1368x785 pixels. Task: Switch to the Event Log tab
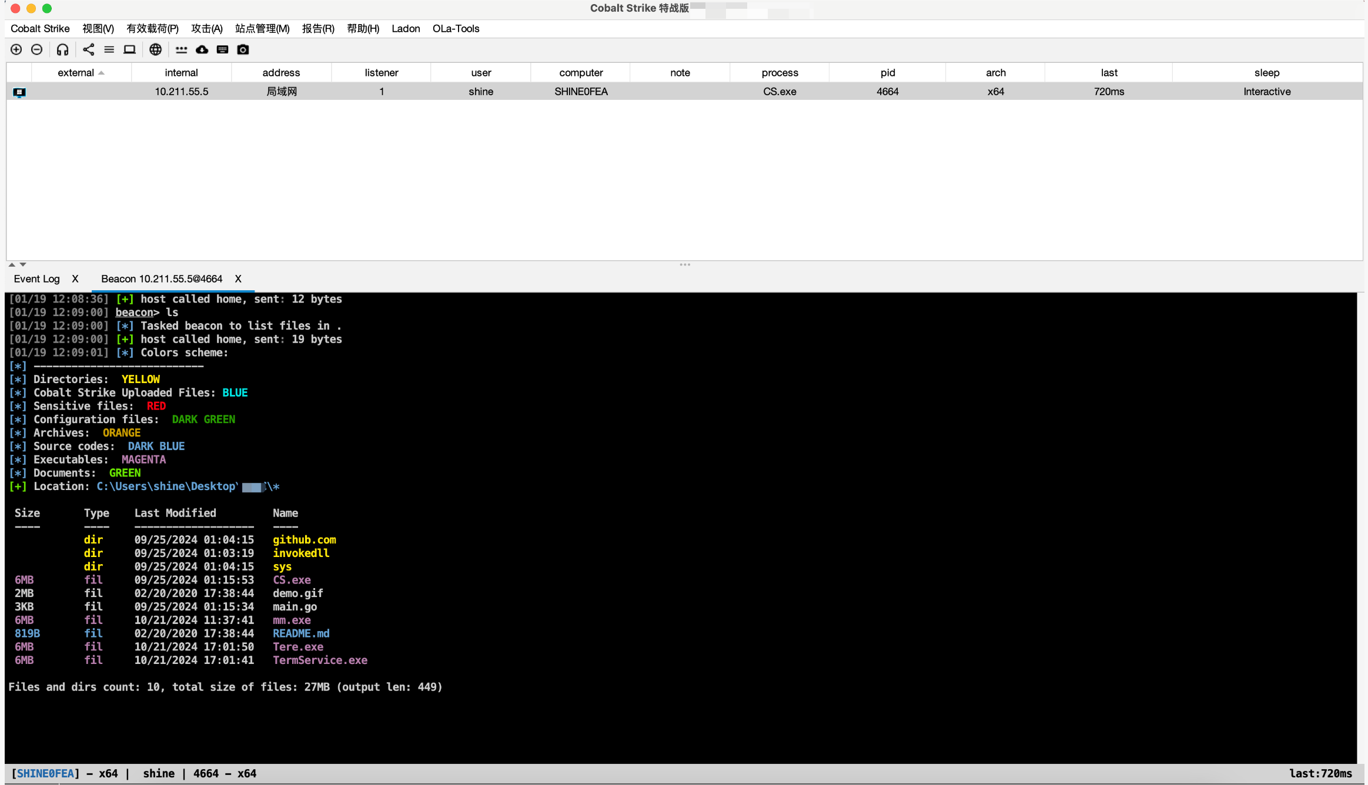[x=36, y=279]
